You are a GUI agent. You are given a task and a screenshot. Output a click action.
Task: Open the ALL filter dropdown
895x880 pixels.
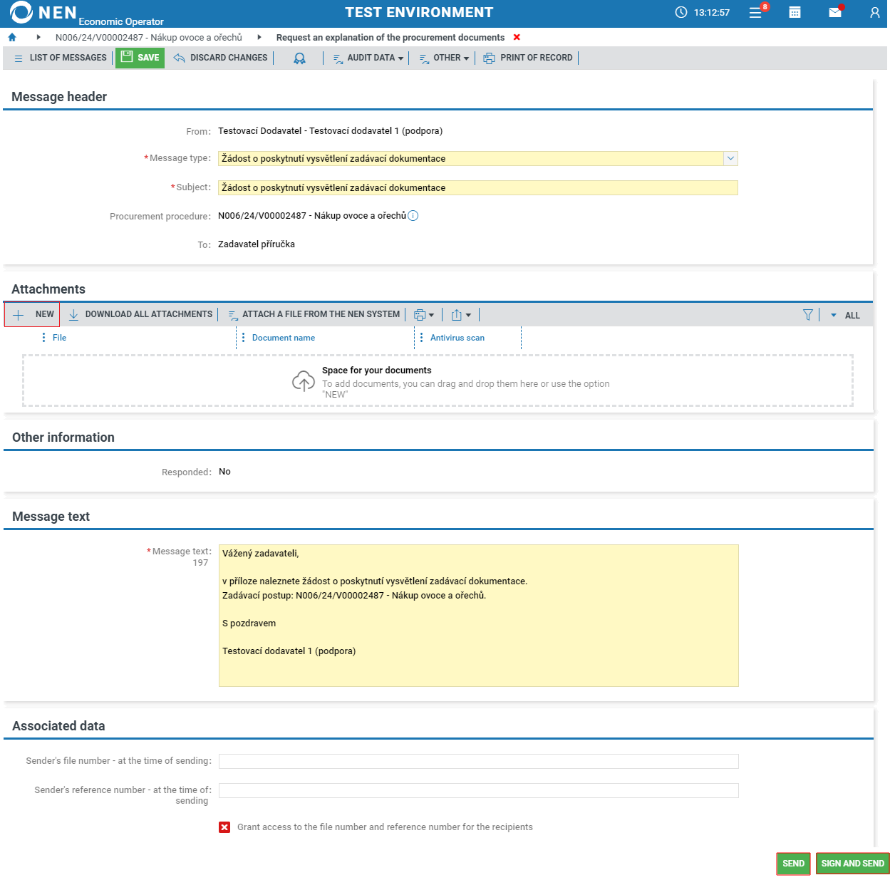coord(845,315)
